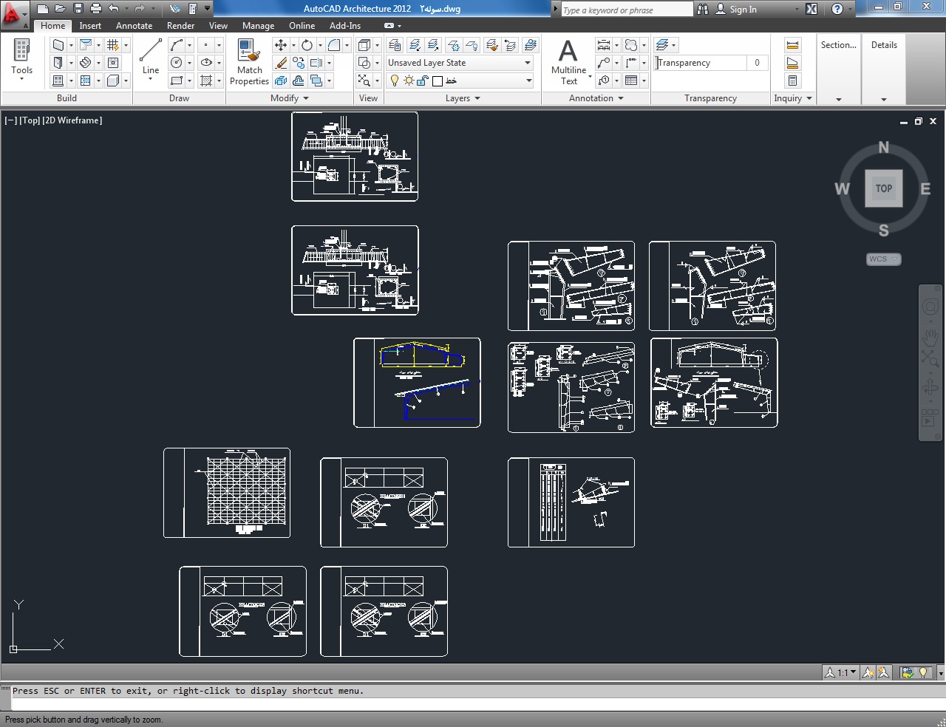Toggle the layer lock padlock icon
Image resolution: width=946 pixels, height=727 pixels.
click(423, 81)
